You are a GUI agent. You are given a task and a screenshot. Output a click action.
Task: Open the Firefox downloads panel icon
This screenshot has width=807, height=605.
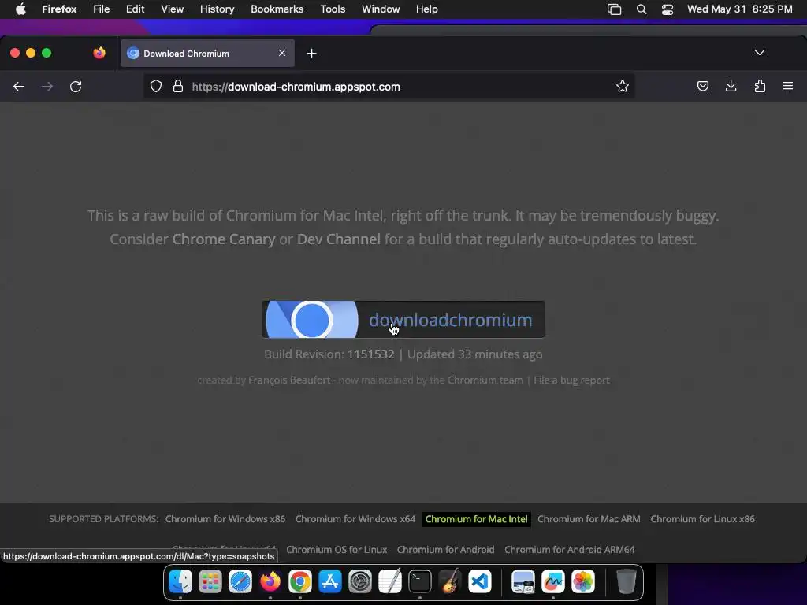tap(731, 87)
